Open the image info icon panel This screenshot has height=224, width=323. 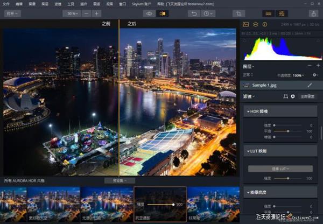coord(265,24)
